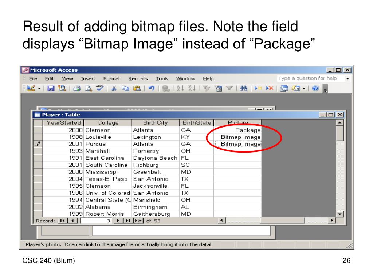Viewport: 373px width, 279px height.
Task: Run the ABC spelling check icon
Action: point(99,88)
